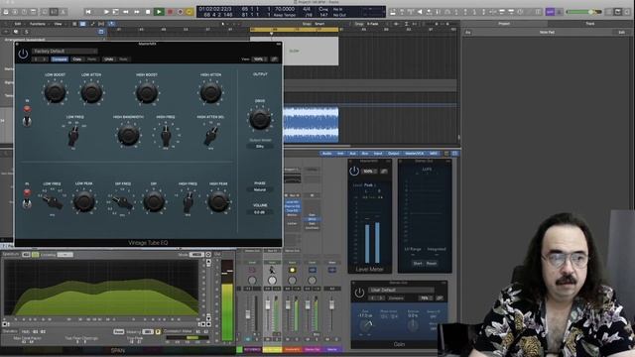635x357 pixels.
Task: Open Mode dropdown in SPAN analyzer
Action: tap(196, 255)
